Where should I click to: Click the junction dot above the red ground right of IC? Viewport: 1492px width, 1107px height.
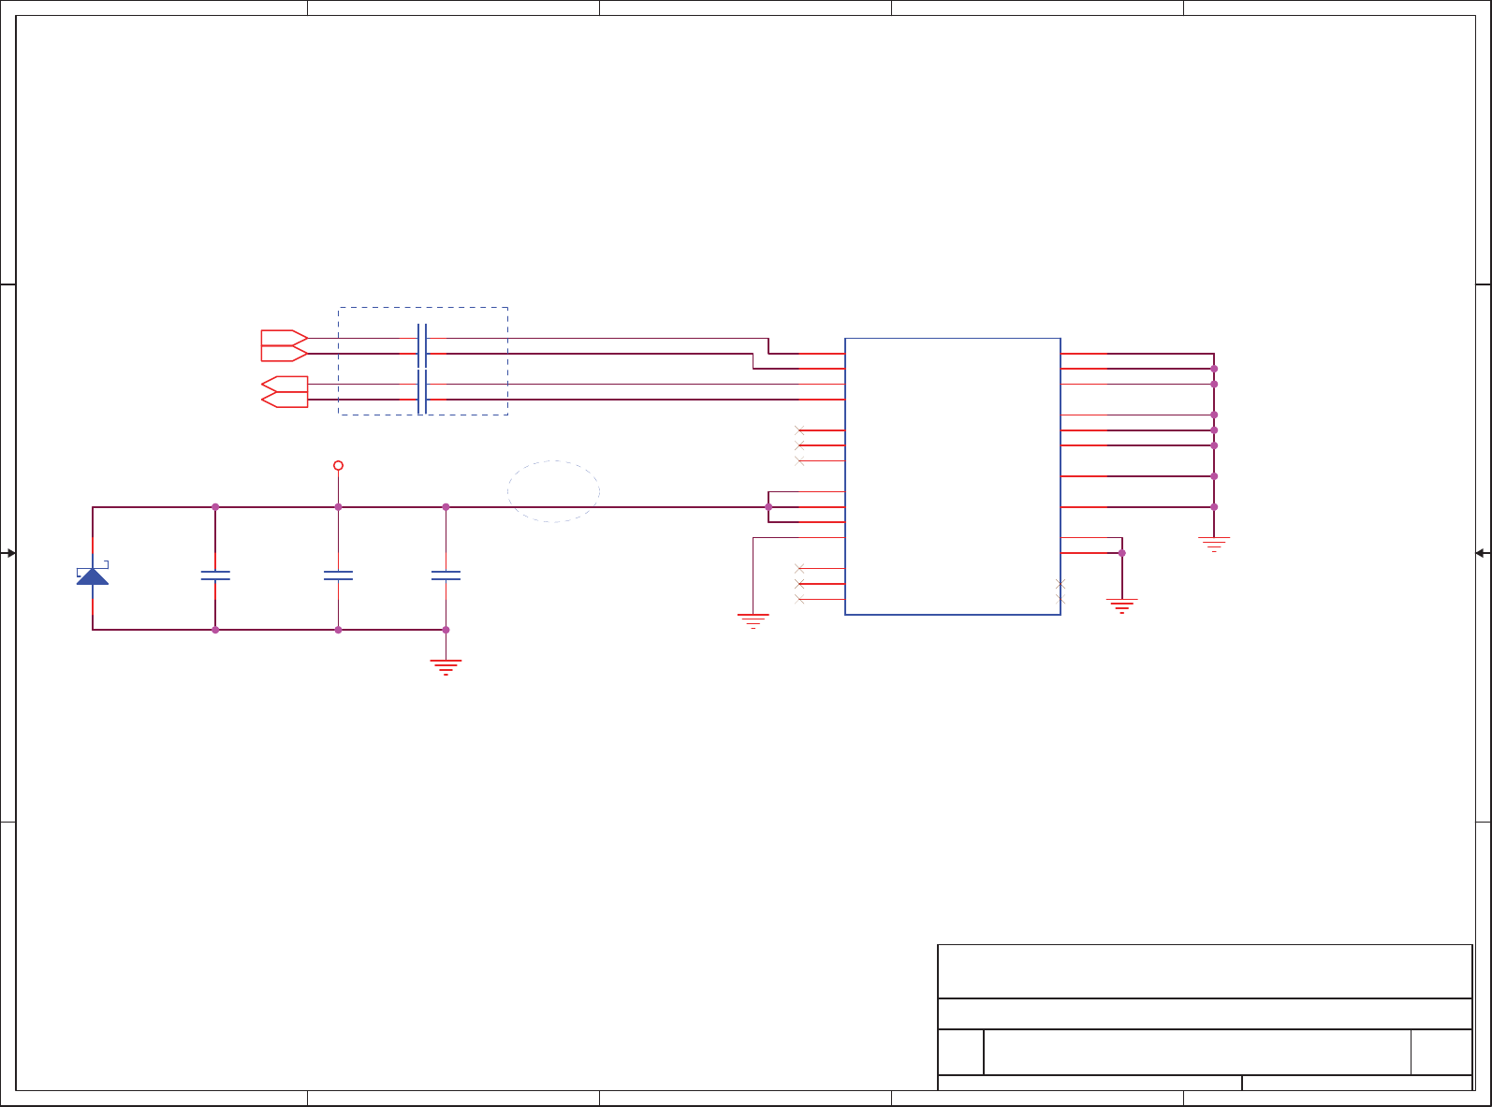coord(1121,553)
